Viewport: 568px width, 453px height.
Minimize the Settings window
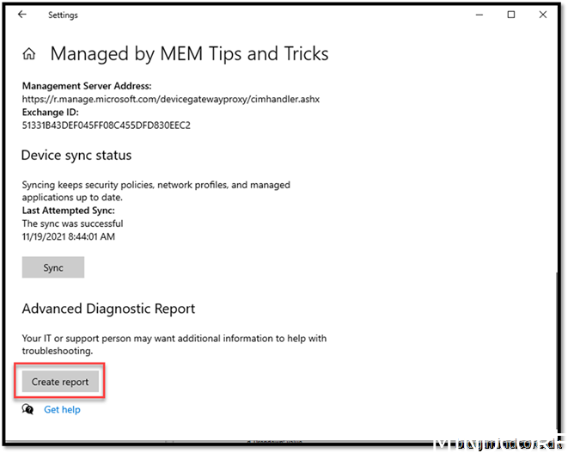(477, 15)
